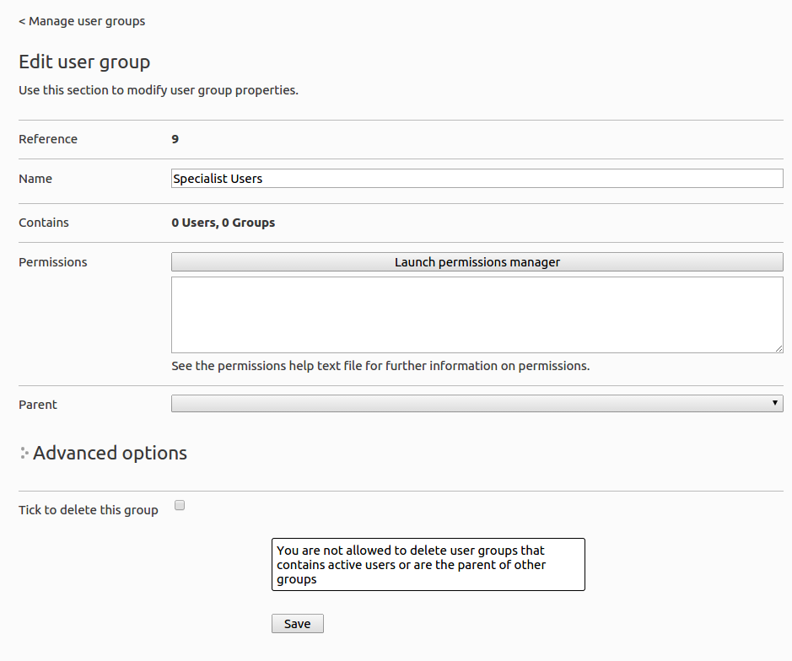
Task: Save the user group changes
Action: [298, 624]
